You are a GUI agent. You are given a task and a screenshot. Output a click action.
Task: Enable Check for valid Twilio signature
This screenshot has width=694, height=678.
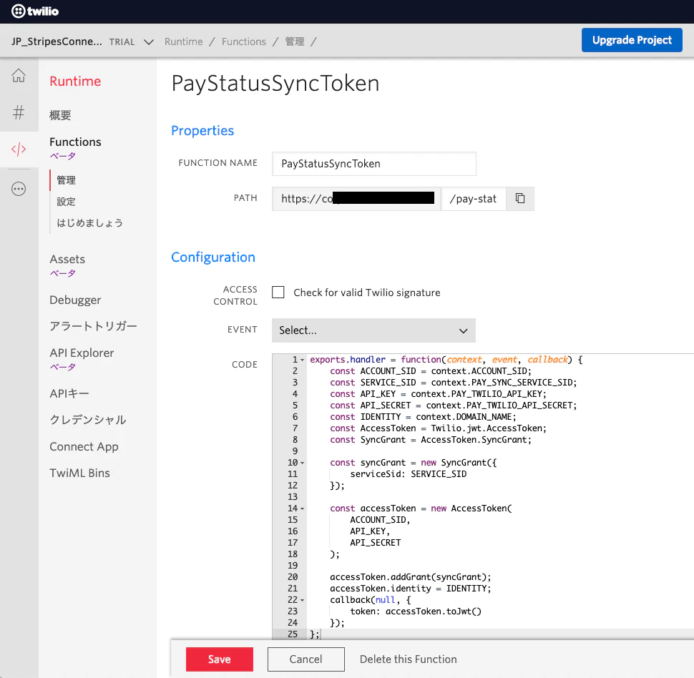(x=278, y=292)
